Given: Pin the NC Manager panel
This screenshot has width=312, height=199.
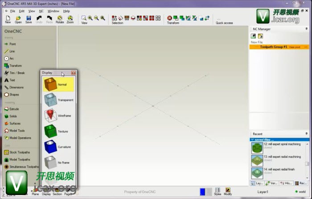Looking at the screenshot, I should pyautogui.click(x=306, y=29).
